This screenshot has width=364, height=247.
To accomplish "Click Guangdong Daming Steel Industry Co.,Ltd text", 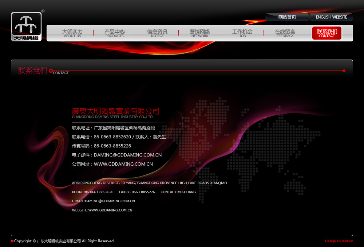I will coord(112,117).
